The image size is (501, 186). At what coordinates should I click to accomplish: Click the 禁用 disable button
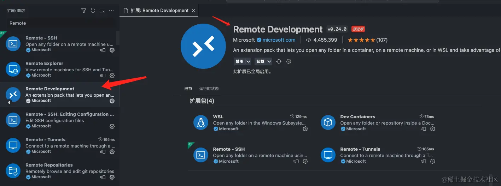239,61
